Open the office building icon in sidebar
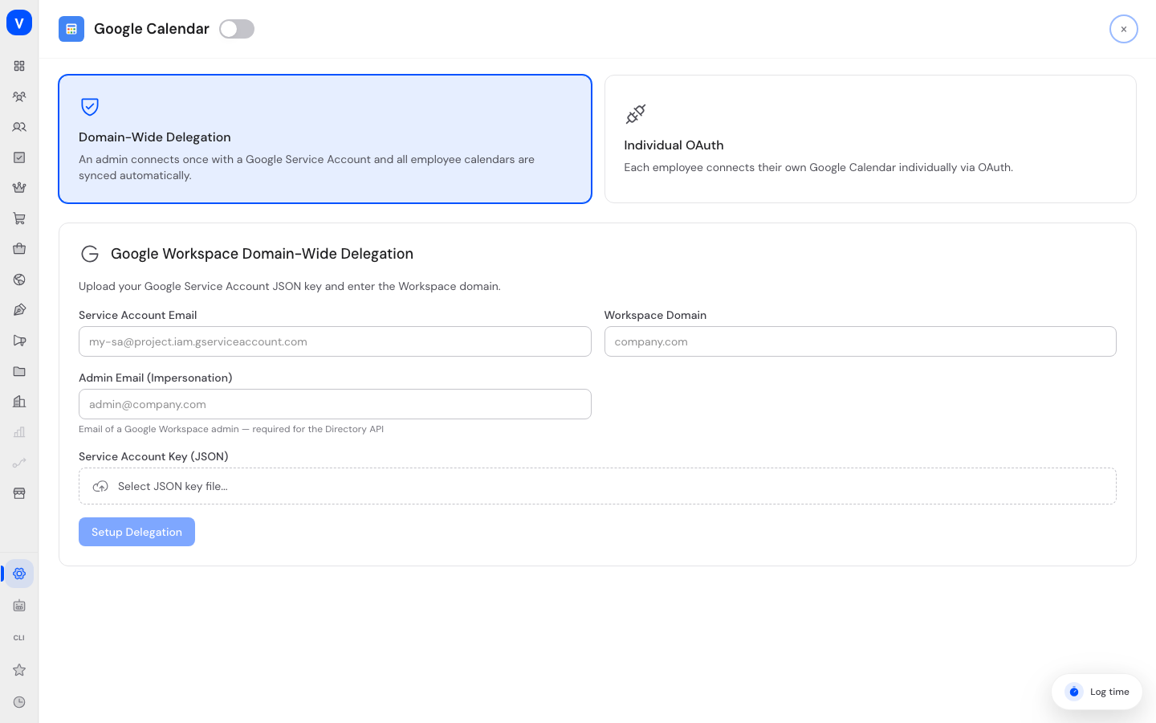Screen dimensions: 1156x723 click(x=19, y=402)
